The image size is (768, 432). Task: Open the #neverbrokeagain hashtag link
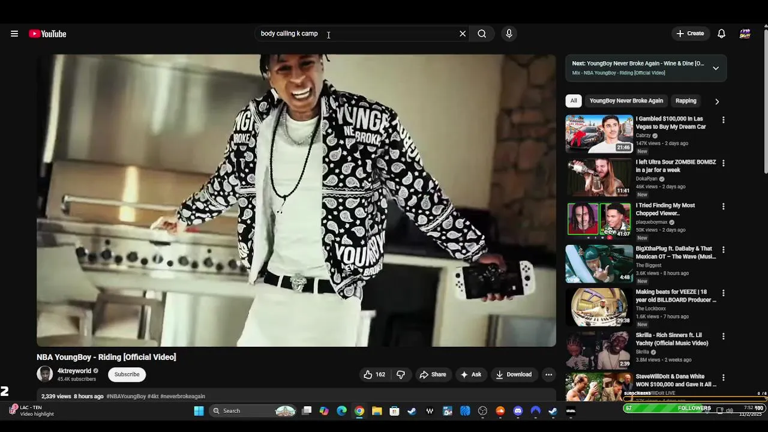[183, 397]
